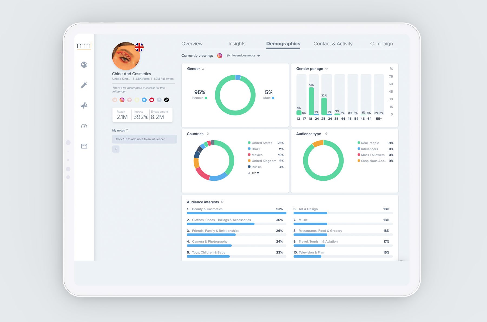Select the TikTok social icon under profile
487x322 pixels.
point(167,100)
